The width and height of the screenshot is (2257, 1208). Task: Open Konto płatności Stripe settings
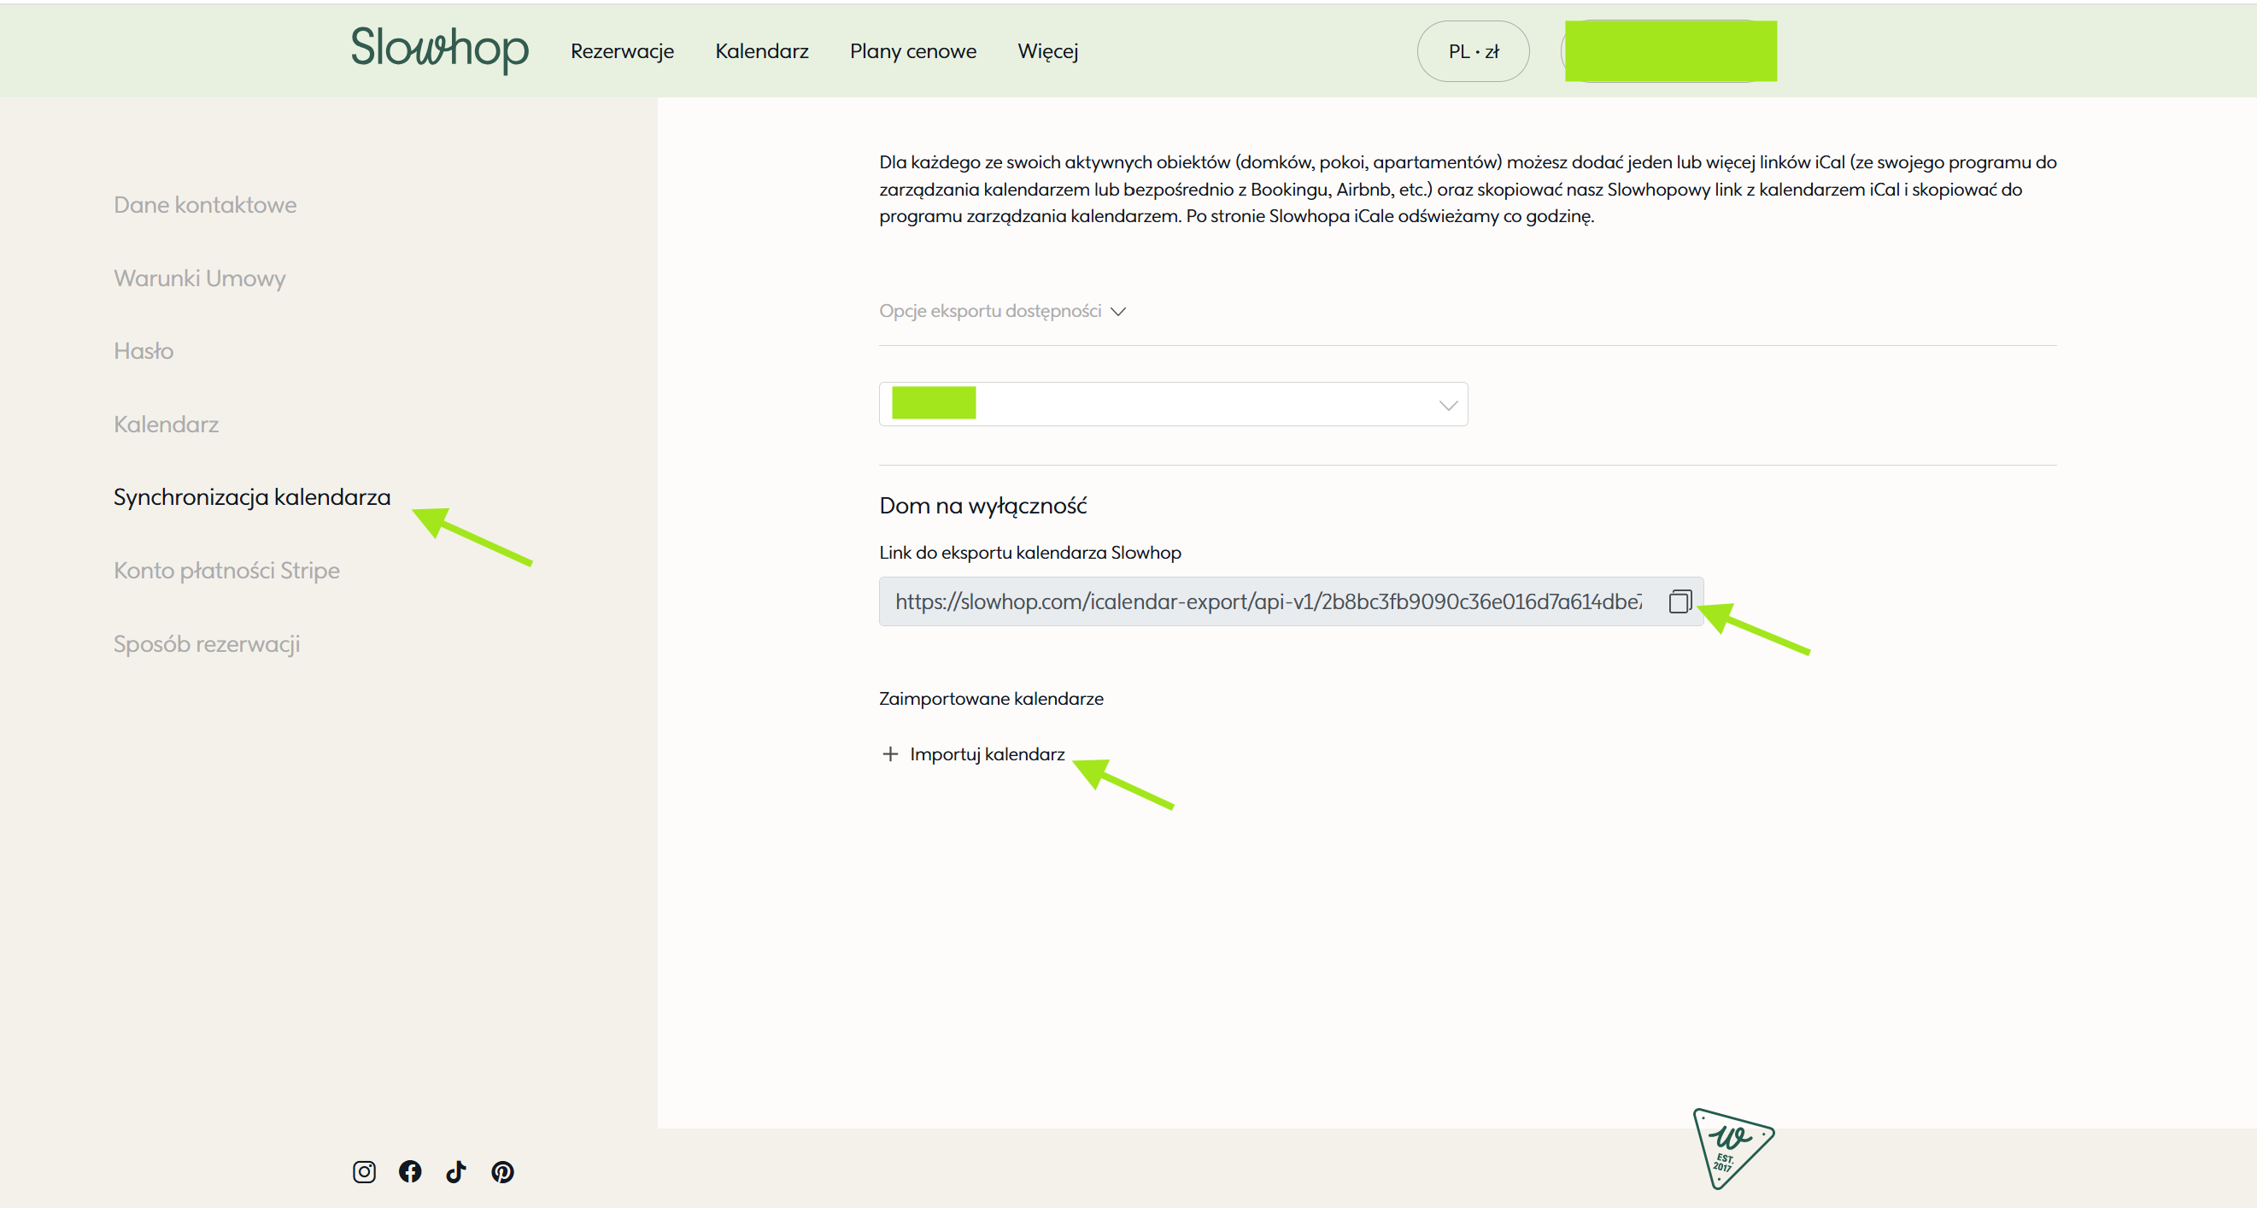coord(226,571)
